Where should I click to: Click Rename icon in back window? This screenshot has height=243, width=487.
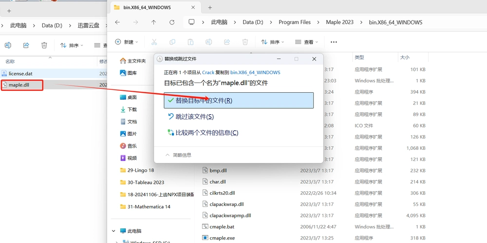(x=8, y=45)
